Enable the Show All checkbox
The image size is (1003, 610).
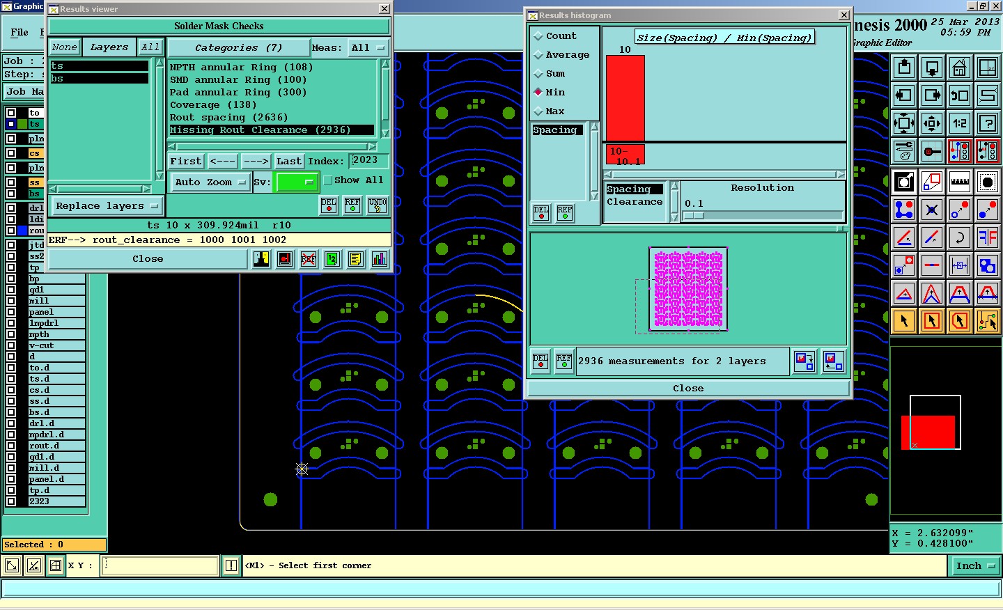click(328, 180)
